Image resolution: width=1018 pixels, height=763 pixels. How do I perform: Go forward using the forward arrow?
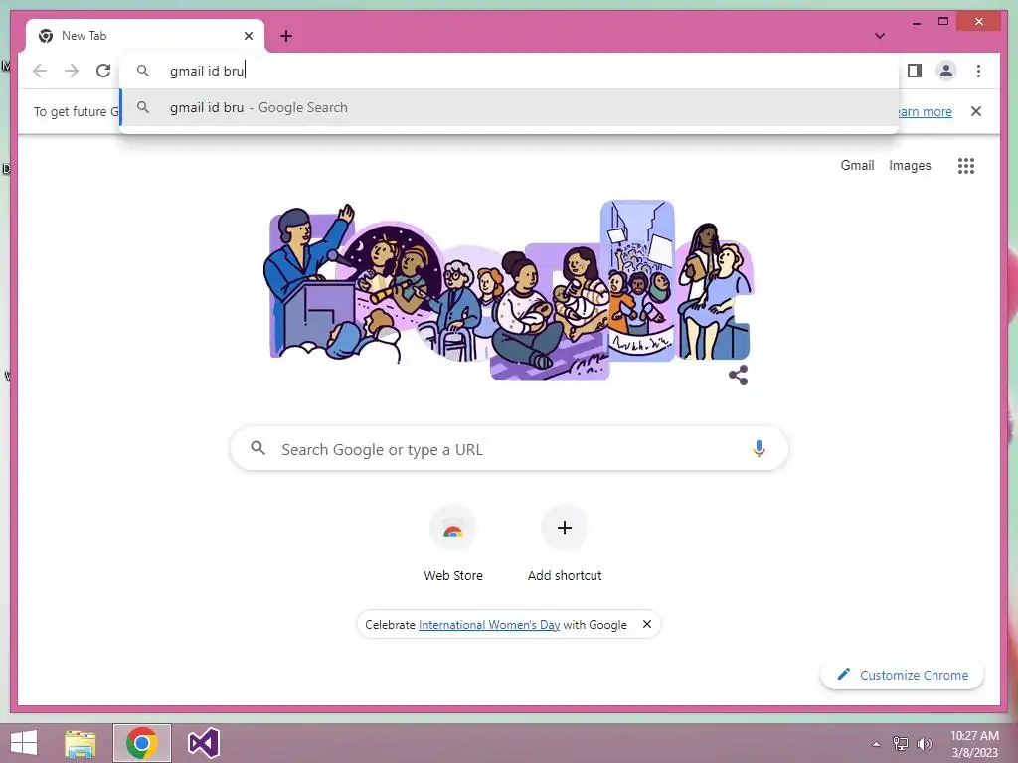(x=72, y=71)
